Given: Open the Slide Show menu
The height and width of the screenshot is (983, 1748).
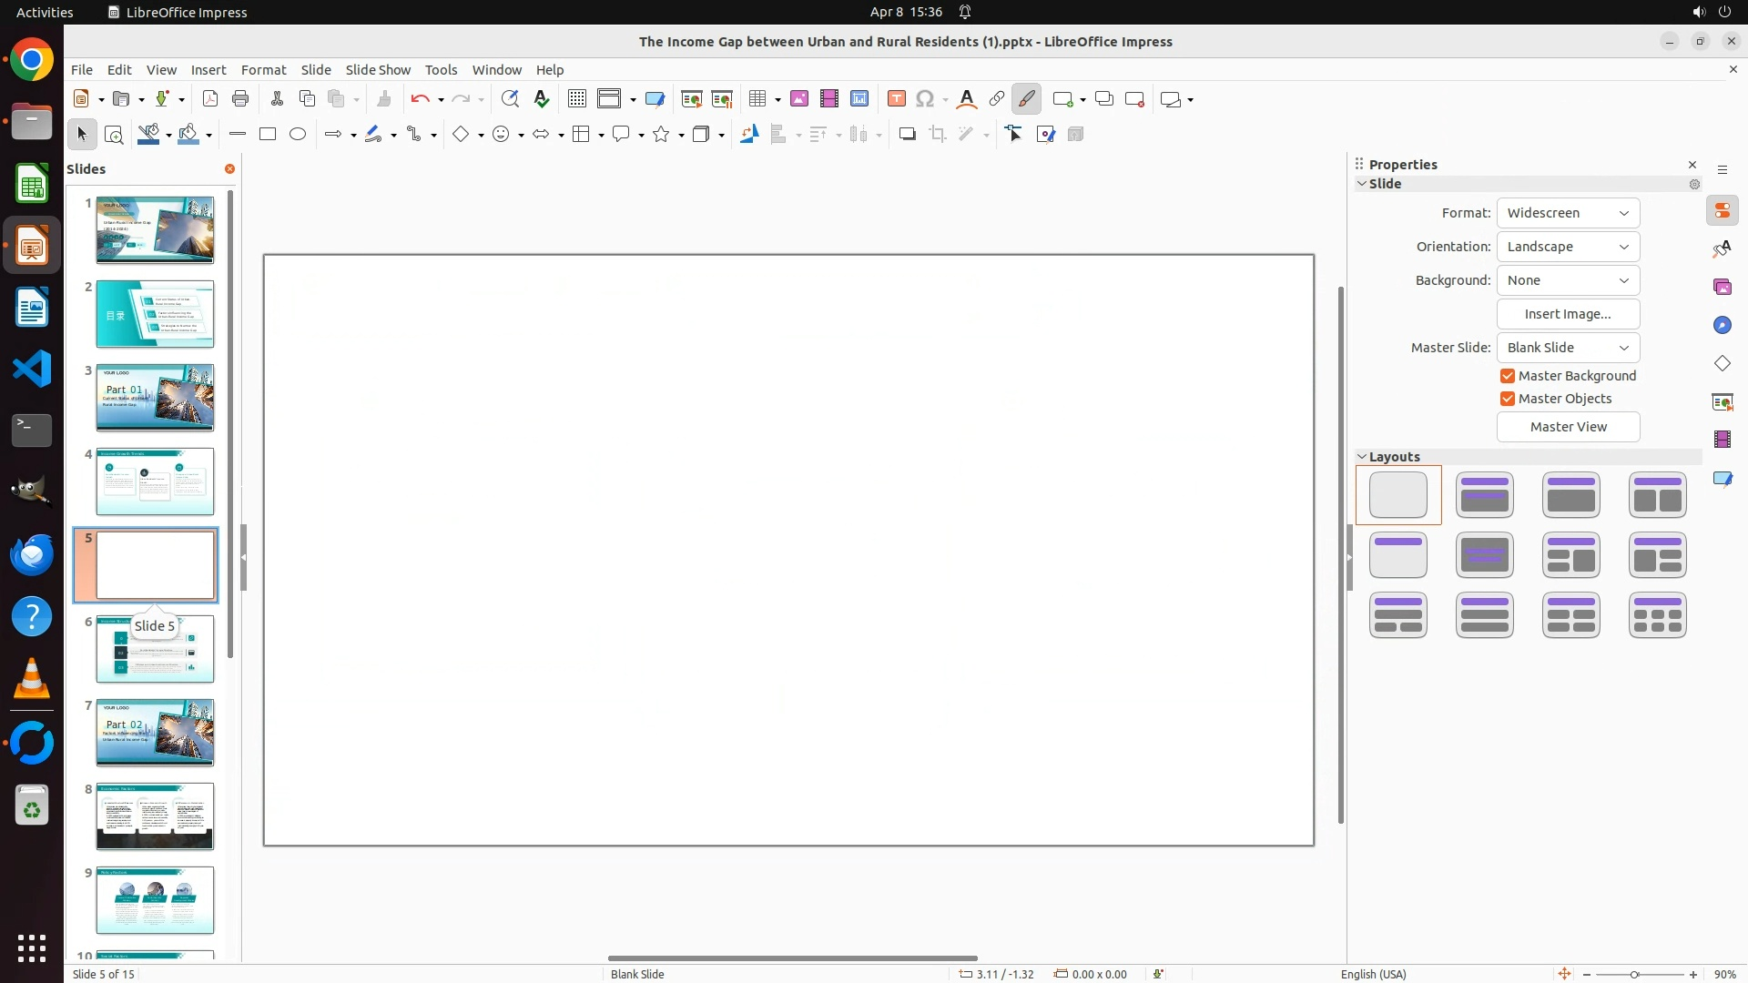Looking at the screenshot, I should (x=378, y=70).
